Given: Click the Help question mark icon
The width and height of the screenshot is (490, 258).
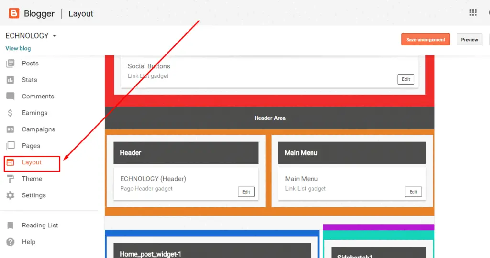Looking at the screenshot, I should coord(11,242).
